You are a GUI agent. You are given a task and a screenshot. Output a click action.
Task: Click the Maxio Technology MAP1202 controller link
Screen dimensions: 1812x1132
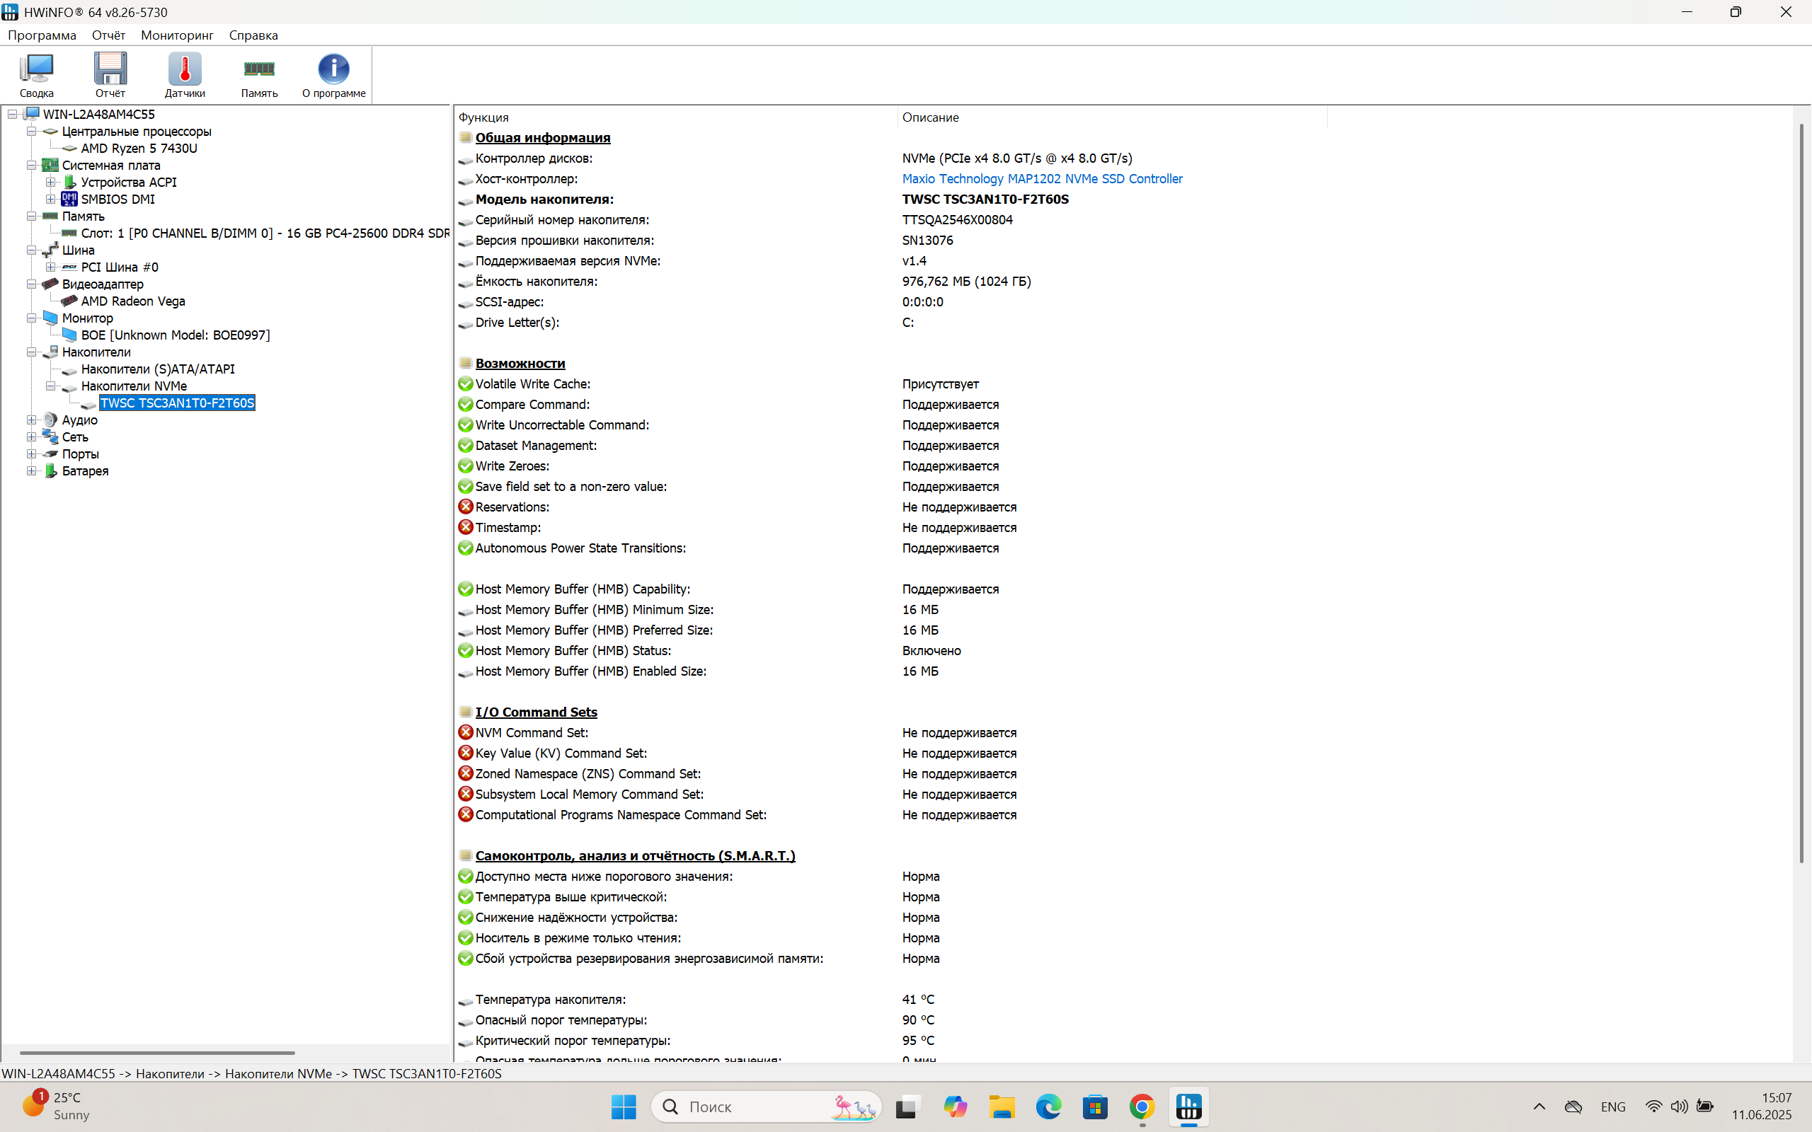click(x=1041, y=179)
